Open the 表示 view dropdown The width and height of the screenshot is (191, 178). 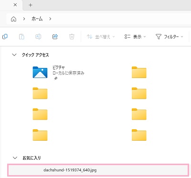[135, 37]
